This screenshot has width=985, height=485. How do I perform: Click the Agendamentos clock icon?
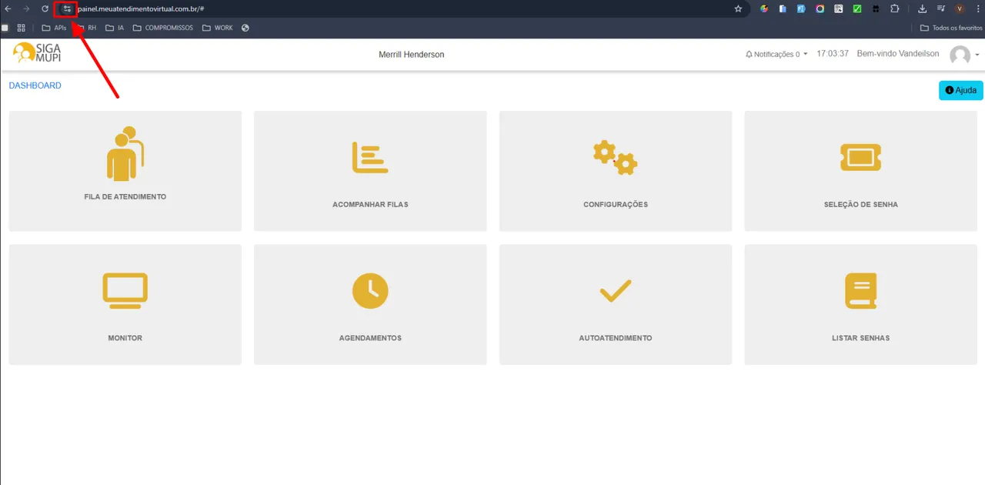tap(370, 291)
